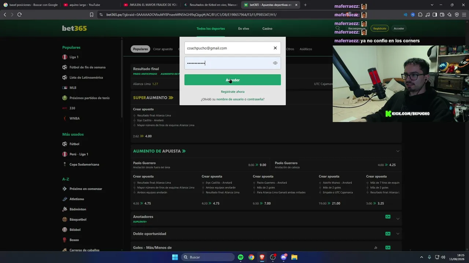This screenshot has width=469, height=263.
Task: Click the bet365 logo
Action: coord(74,28)
